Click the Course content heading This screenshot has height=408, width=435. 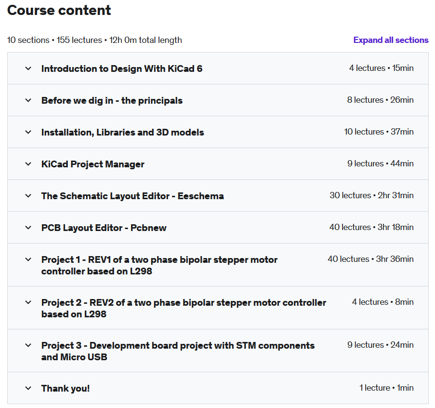click(x=59, y=10)
